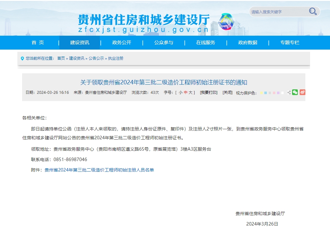Viewport: 330px width, 235px height.
Task: Share the article via Weibo icon
Action: click(303, 92)
